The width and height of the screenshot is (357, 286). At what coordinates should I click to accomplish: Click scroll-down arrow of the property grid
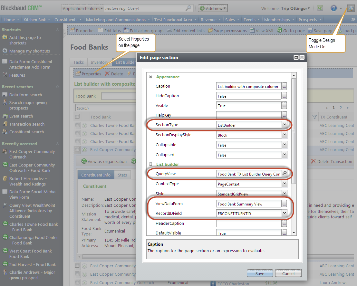point(294,233)
